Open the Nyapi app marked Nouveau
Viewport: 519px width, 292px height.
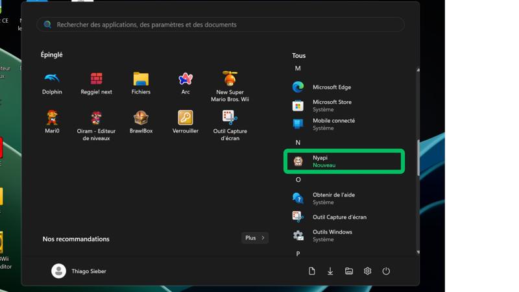[344, 161]
